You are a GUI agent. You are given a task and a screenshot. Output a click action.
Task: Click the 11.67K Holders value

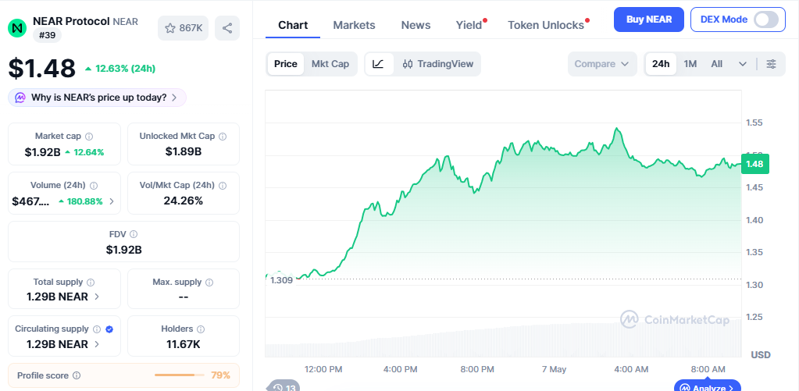point(184,344)
